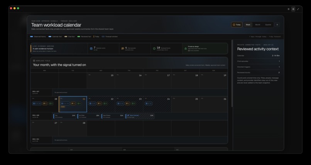Open the Avi Chen 18% summary card

tap(89, 116)
